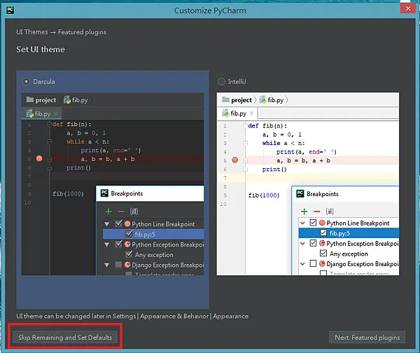Enable Django Exception Breakpoint checkbox in IntelliJ preview
Viewport: 420px width, 353px height.
pyautogui.click(x=313, y=263)
